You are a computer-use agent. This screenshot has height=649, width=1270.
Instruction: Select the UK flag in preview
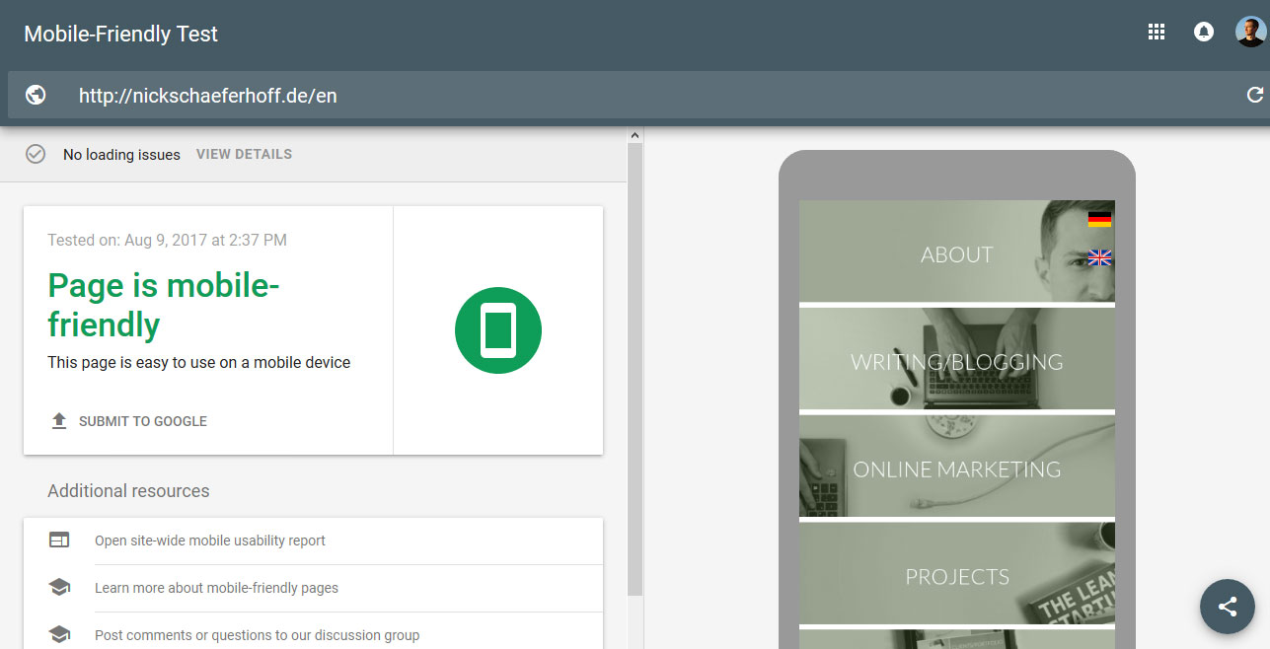[1099, 257]
